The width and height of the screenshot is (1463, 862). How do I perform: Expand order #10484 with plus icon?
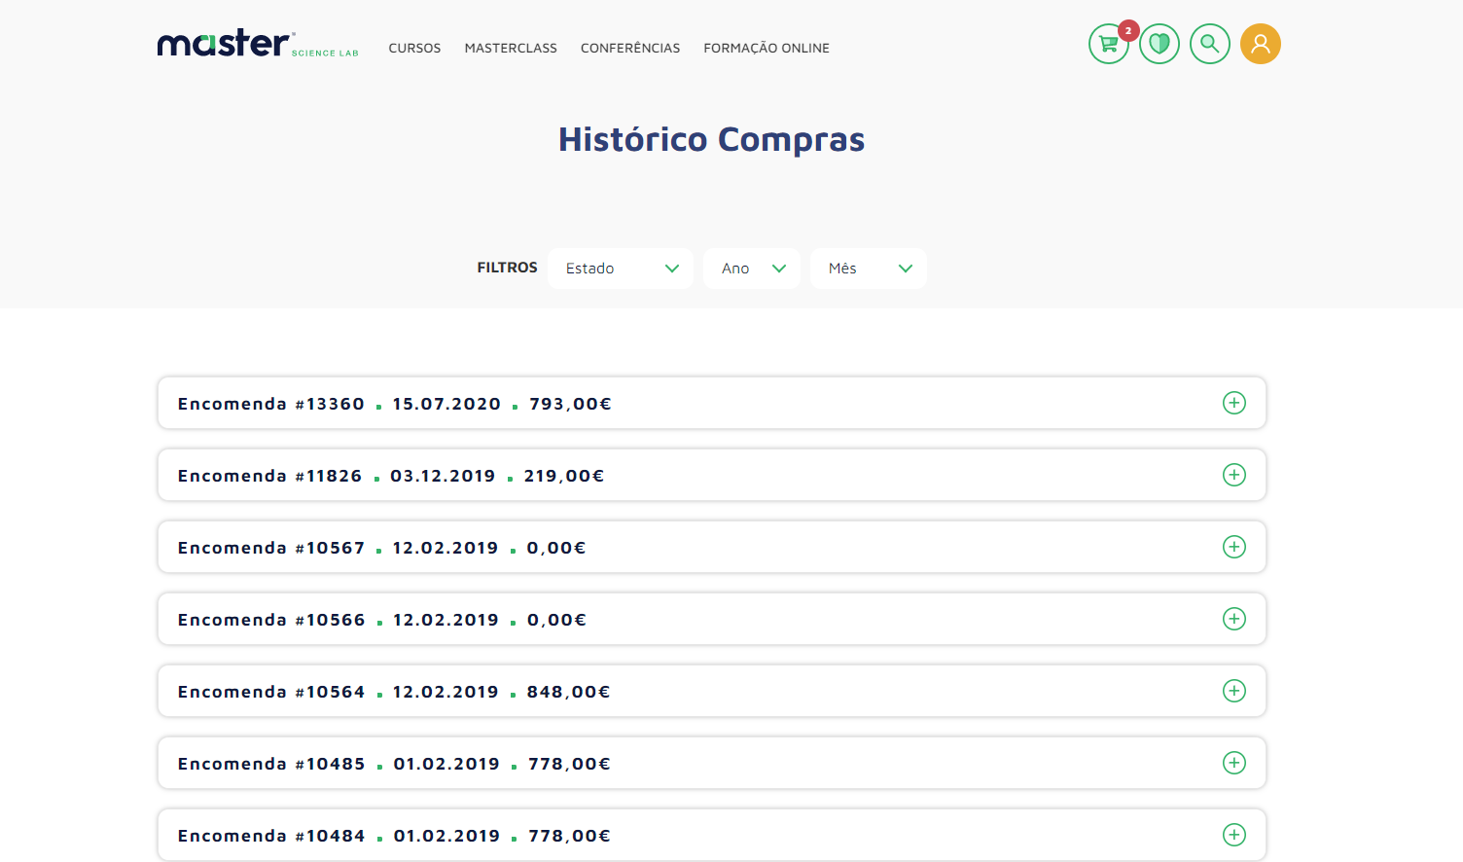pyautogui.click(x=1234, y=835)
